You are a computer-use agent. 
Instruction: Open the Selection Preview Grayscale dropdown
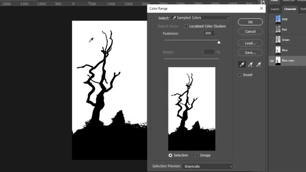[x=208, y=166]
